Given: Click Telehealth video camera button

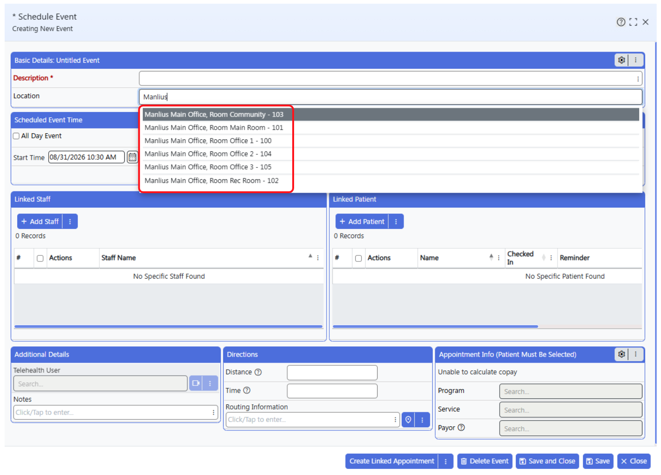Looking at the screenshot, I should [196, 384].
